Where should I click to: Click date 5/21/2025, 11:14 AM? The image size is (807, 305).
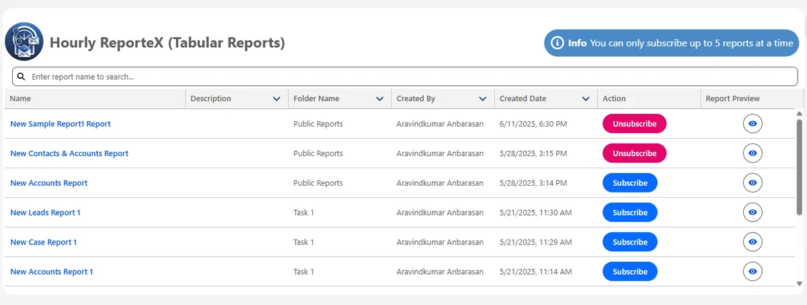click(x=535, y=272)
